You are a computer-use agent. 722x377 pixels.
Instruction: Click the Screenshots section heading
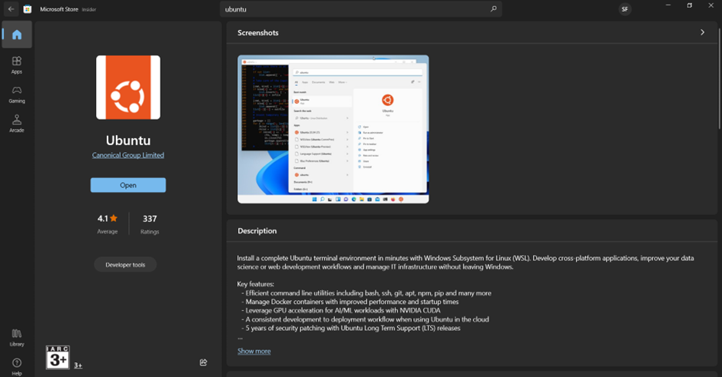[258, 33]
